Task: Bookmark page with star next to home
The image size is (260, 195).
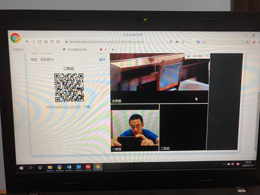Action: 58,42
